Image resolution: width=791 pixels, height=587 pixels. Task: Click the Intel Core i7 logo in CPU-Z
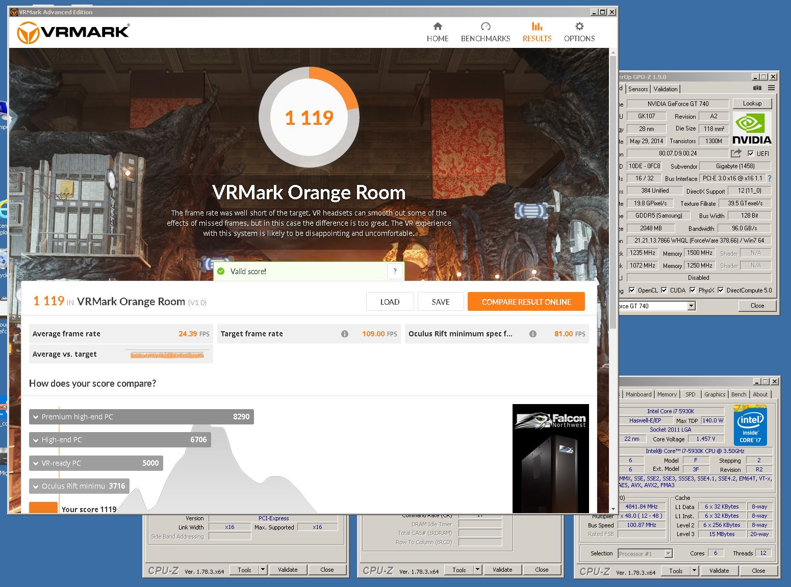click(x=750, y=425)
